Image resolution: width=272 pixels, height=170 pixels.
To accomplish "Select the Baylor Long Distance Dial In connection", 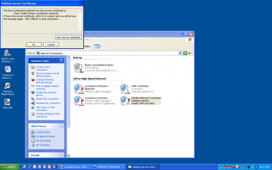I will coord(96,68).
